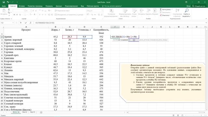Open the Review (Рецензирование) tab
The height and width of the screenshot is (117, 208).
pos(71,6)
